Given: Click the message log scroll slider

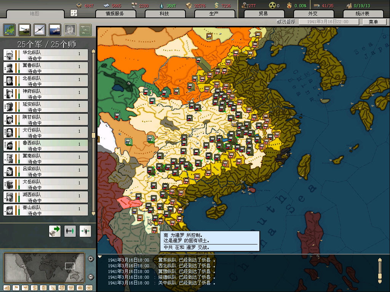Looking at the screenshot, I should [380, 276].
